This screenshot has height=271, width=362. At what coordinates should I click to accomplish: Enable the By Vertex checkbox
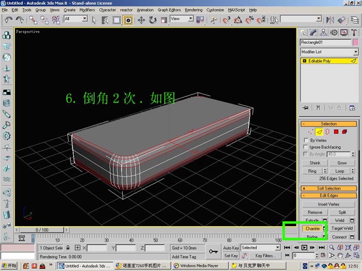(x=306, y=140)
